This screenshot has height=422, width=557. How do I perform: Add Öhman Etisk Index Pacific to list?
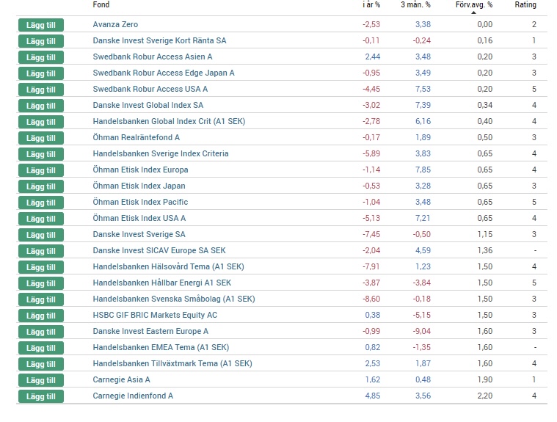(41, 203)
